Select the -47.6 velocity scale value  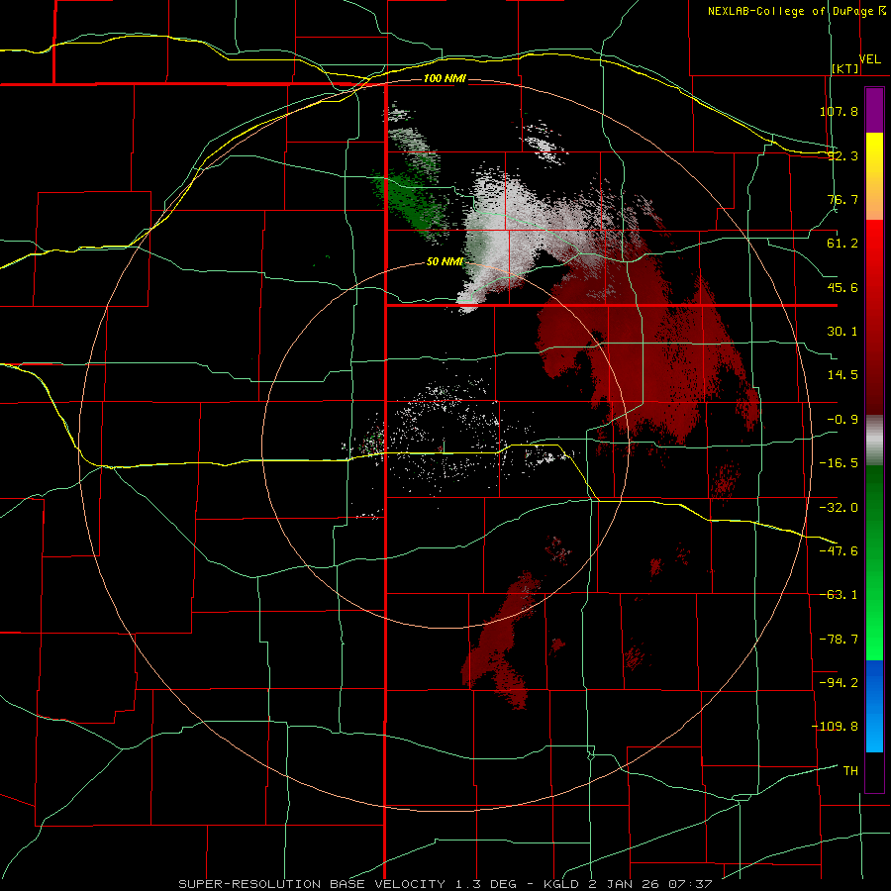[x=839, y=551]
